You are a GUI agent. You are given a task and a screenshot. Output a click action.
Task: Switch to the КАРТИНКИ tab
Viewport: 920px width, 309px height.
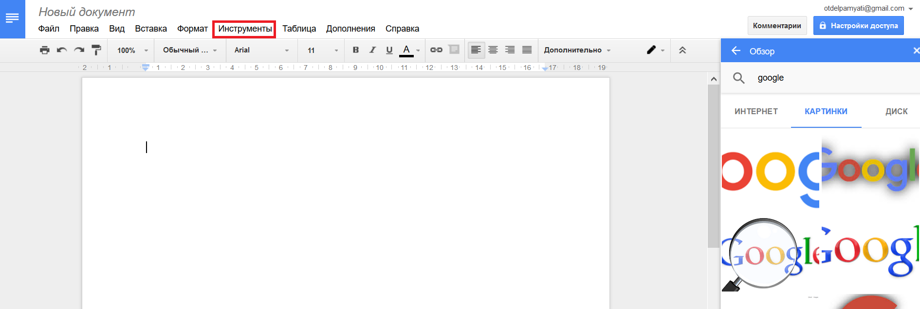pyautogui.click(x=826, y=112)
